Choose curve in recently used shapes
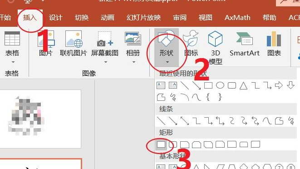This screenshot has height=169, width=300. point(197,97)
